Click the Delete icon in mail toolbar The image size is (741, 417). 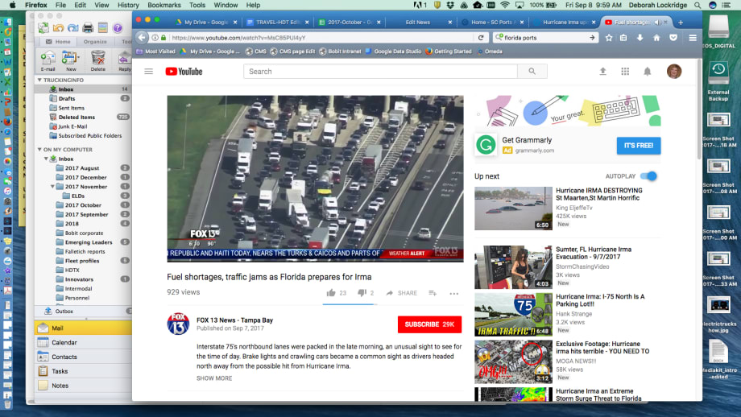pyautogui.click(x=98, y=59)
